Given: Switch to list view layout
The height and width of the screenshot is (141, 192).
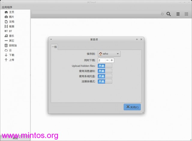Looking at the screenshot, I should (178, 14).
